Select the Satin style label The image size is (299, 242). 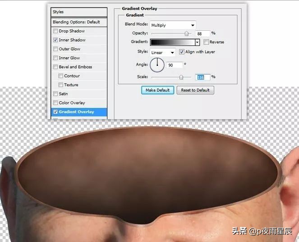[63, 94]
